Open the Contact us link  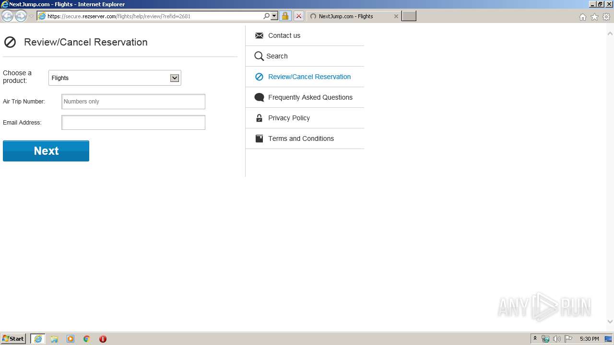tap(284, 35)
